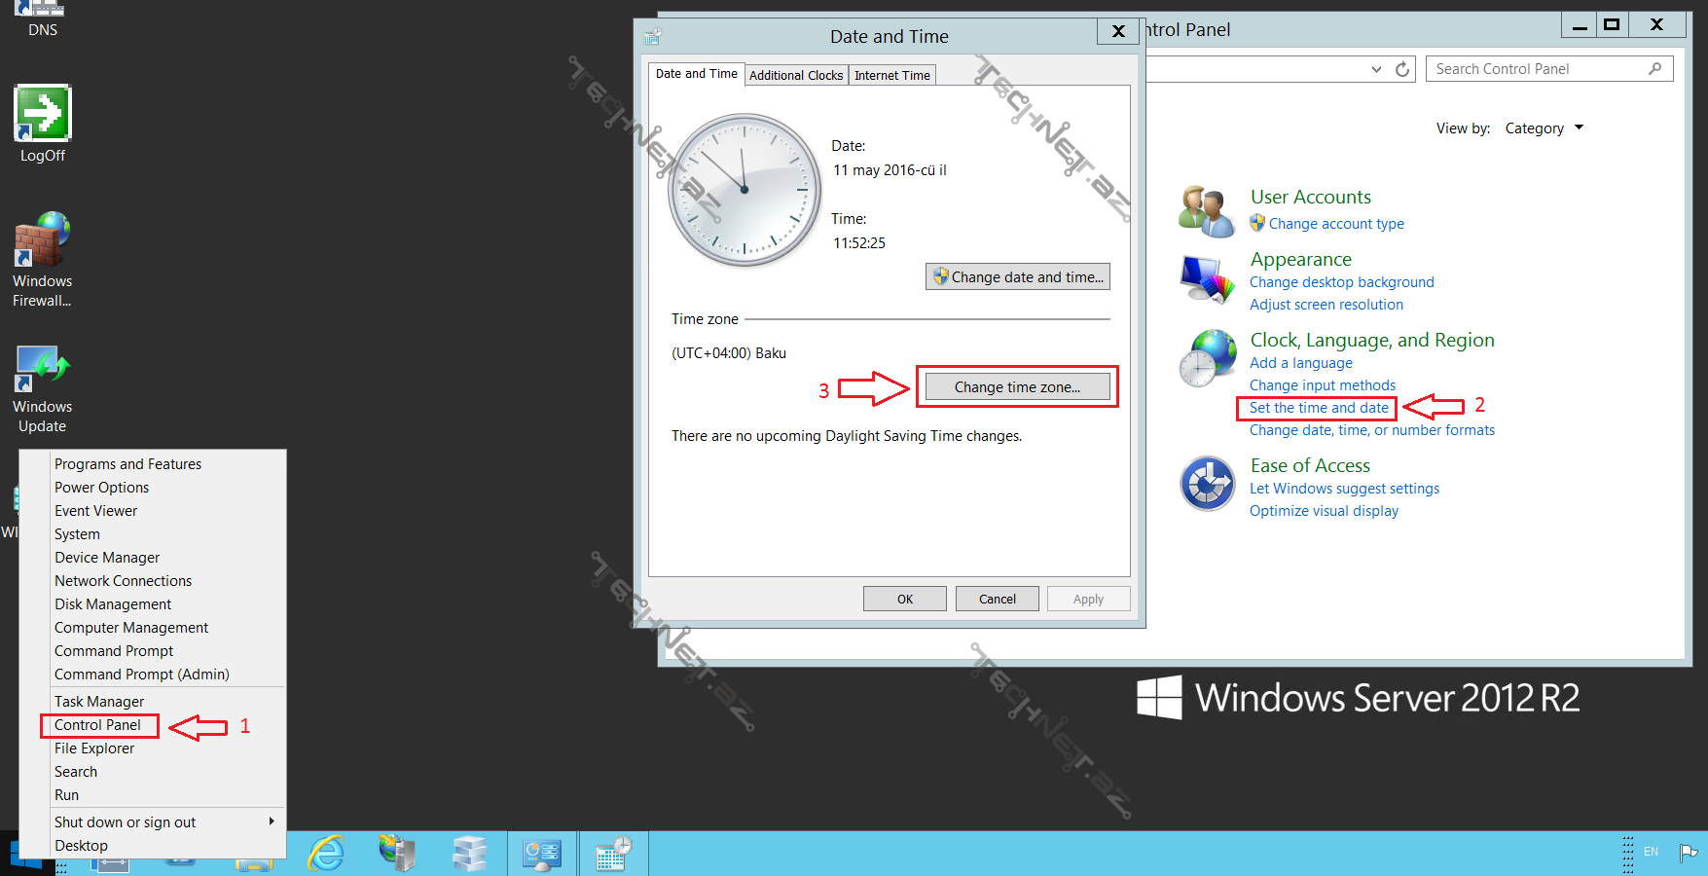Open Internet Explorer from the taskbar

tap(326, 854)
